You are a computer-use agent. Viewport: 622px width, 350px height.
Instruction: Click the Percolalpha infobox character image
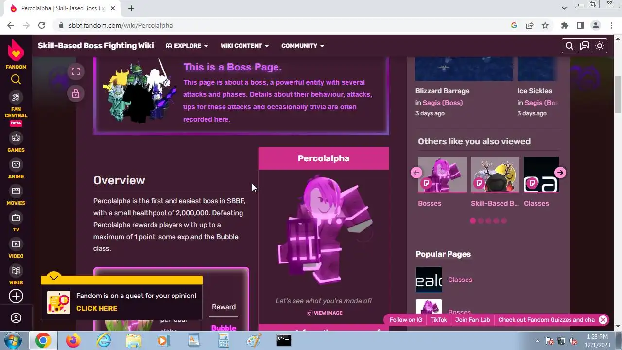(324, 229)
